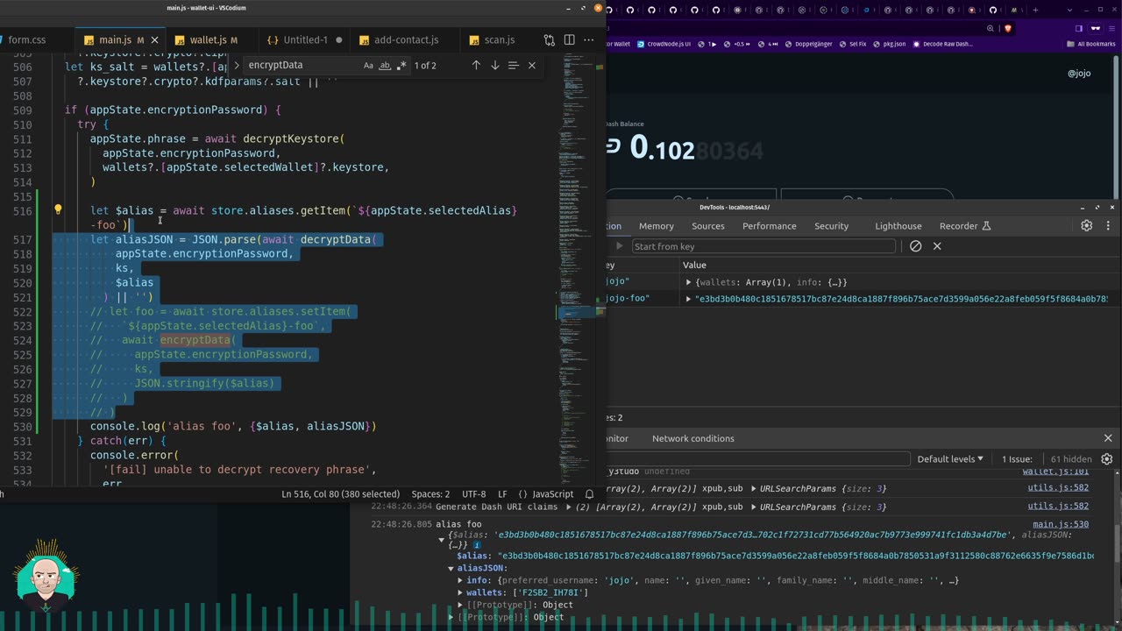Image resolution: width=1122 pixels, height=631 pixels.
Task: Go to next find match arrow
Action: pos(494,66)
